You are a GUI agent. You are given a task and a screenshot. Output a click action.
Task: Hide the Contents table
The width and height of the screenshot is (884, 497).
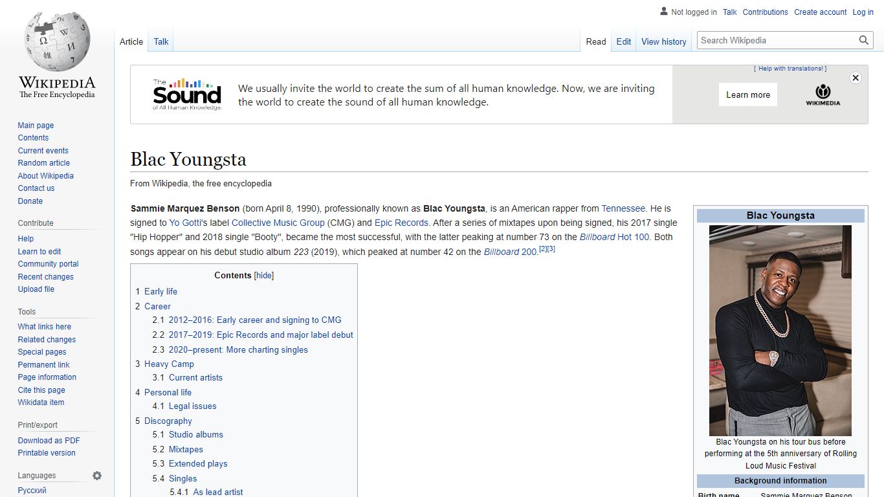pos(264,276)
